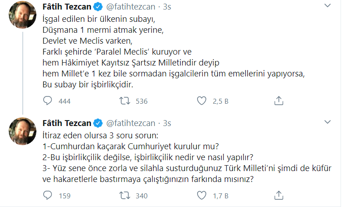
Task: Retweet the first tweet with 536 retweets
Action: pos(123,101)
